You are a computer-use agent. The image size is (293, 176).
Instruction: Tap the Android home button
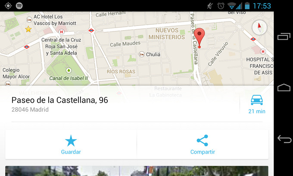(284, 87)
